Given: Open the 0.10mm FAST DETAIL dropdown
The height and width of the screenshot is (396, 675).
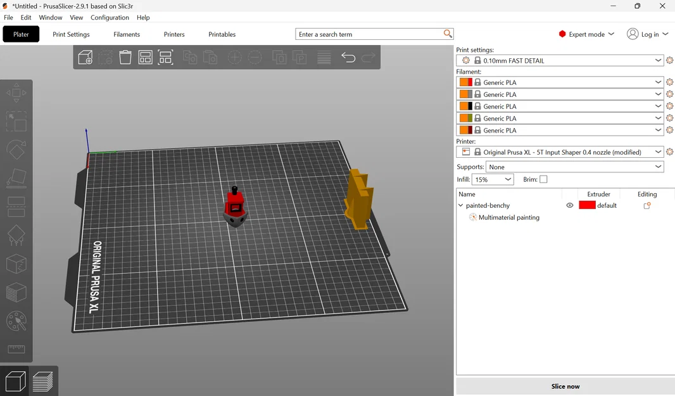Looking at the screenshot, I should pyautogui.click(x=560, y=60).
